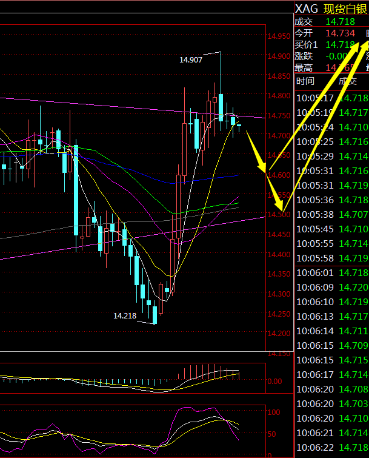369x458 pixels.
Task: Click the 14.450 price axis label
Action: click(x=279, y=235)
